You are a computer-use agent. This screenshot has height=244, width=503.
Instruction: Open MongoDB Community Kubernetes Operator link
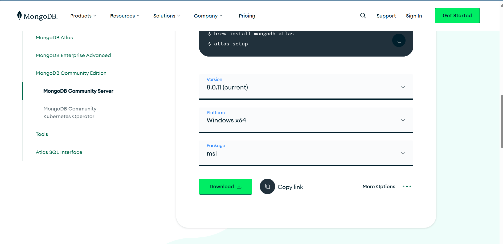(x=70, y=113)
